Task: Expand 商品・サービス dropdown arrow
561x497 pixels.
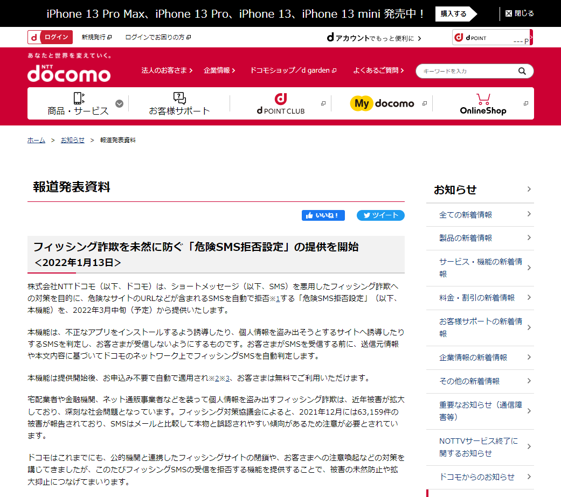Action: [x=120, y=104]
